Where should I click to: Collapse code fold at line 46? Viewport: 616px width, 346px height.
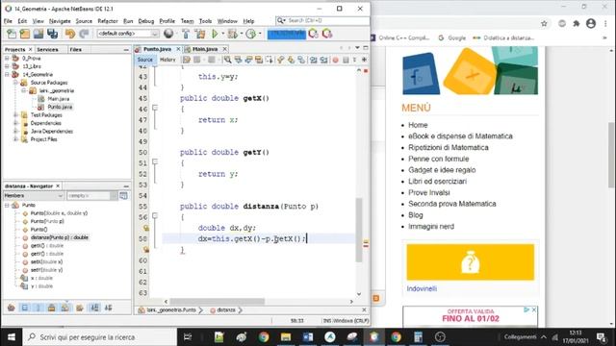pyautogui.click(x=155, y=108)
